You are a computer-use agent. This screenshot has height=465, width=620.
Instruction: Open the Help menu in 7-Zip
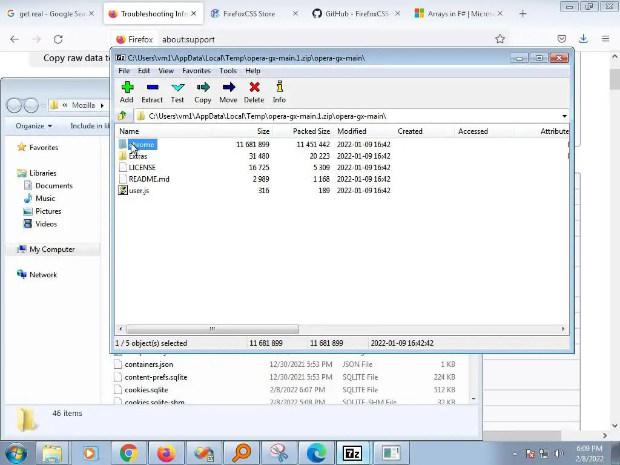(x=252, y=71)
